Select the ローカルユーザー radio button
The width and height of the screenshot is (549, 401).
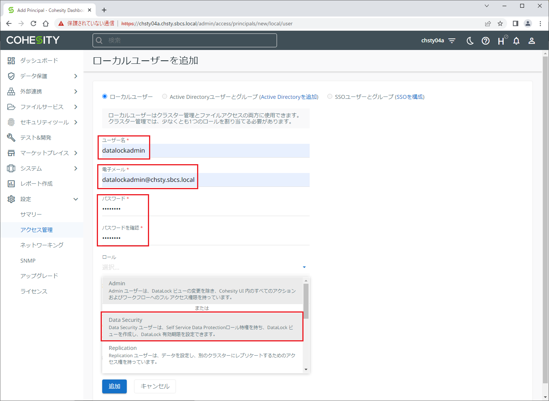pyautogui.click(x=104, y=97)
